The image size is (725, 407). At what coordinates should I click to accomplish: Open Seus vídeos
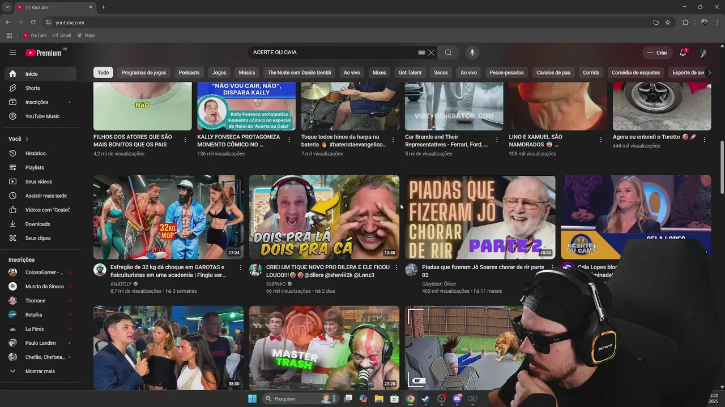click(x=39, y=181)
